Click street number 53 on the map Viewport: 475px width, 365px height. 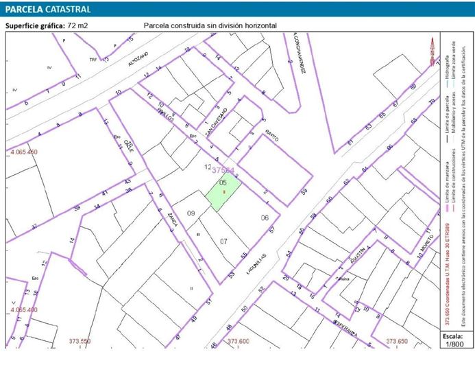[x=232, y=275]
